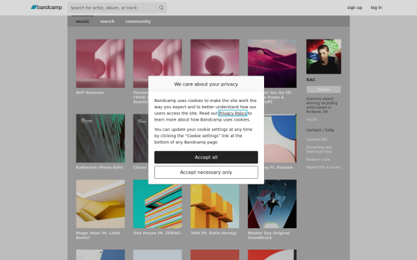The image size is (417, 260).
Task: Open the pink sphere room album cover
Action: (x=215, y=58)
